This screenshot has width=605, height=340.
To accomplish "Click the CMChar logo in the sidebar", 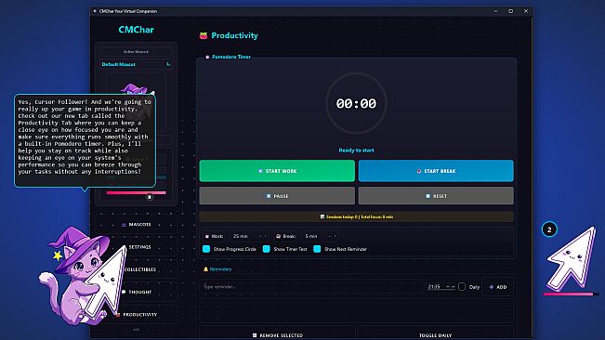I will point(137,30).
